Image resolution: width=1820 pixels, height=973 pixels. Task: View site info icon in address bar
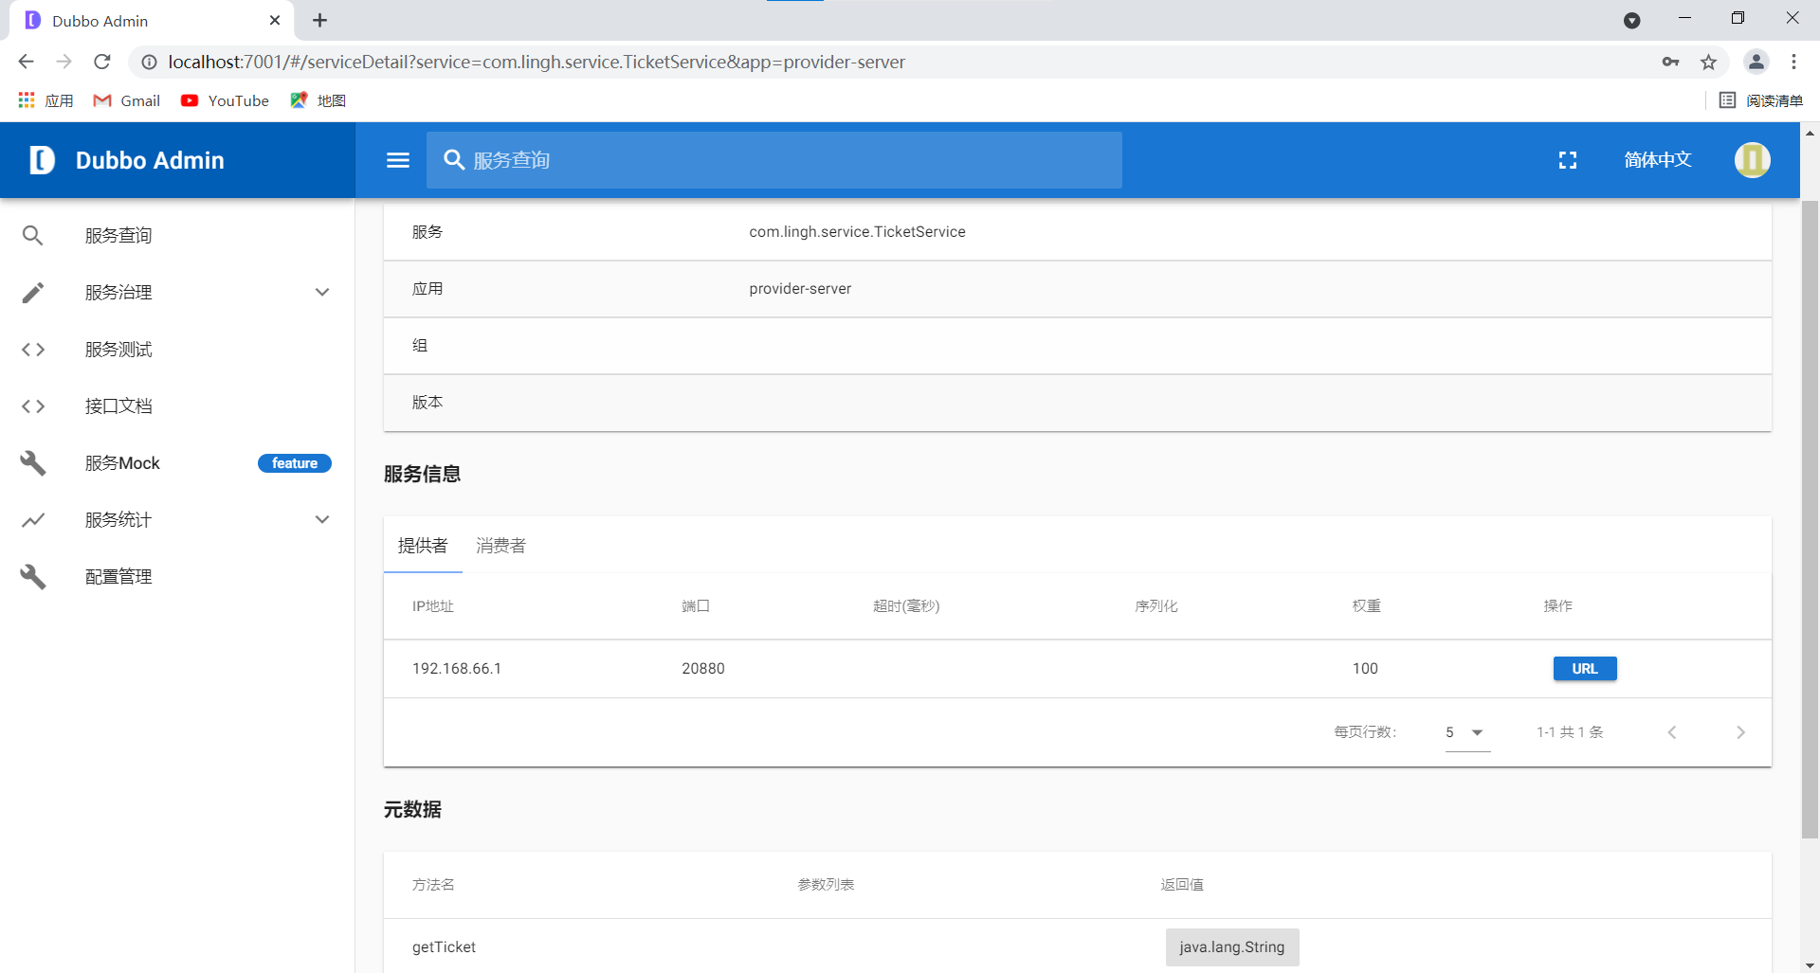tap(149, 62)
